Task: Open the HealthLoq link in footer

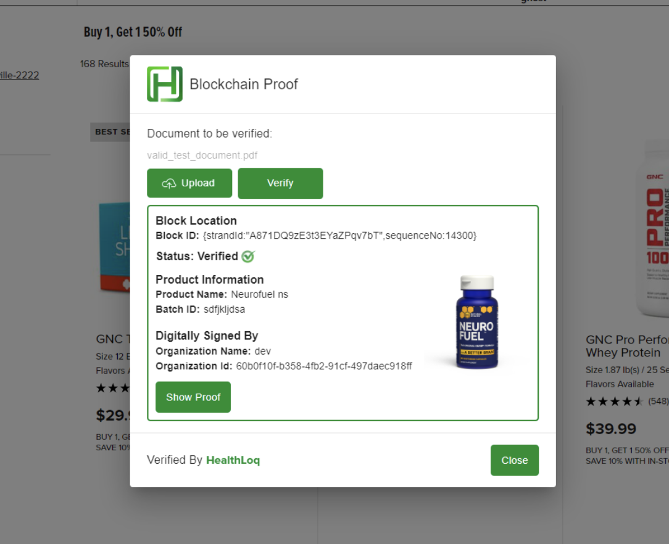Action: pyautogui.click(x=233, y=460)
